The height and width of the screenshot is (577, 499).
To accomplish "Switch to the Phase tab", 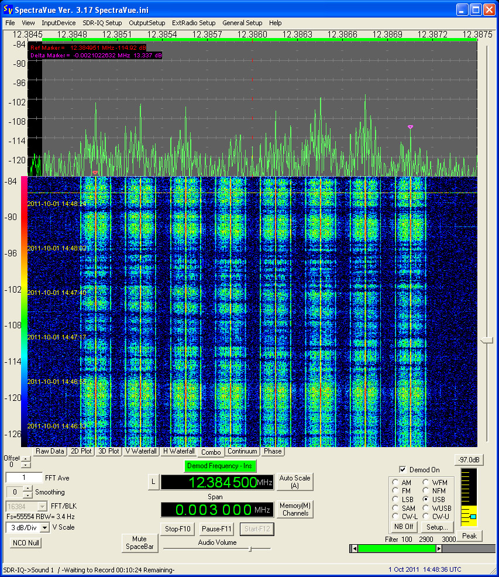I will point(273,451).
